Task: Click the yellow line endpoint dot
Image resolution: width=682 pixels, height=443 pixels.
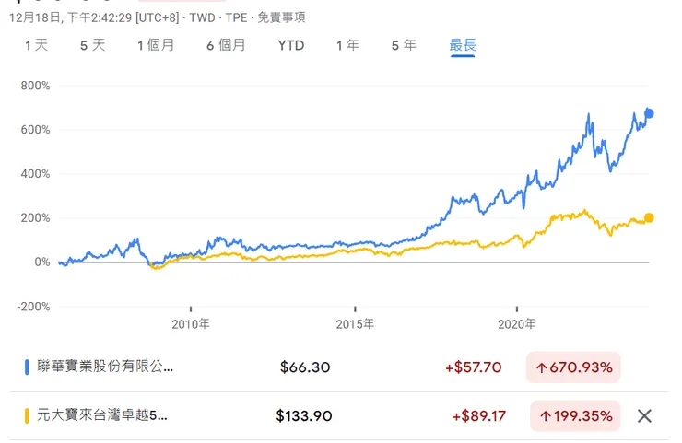Action: [649, 217]
